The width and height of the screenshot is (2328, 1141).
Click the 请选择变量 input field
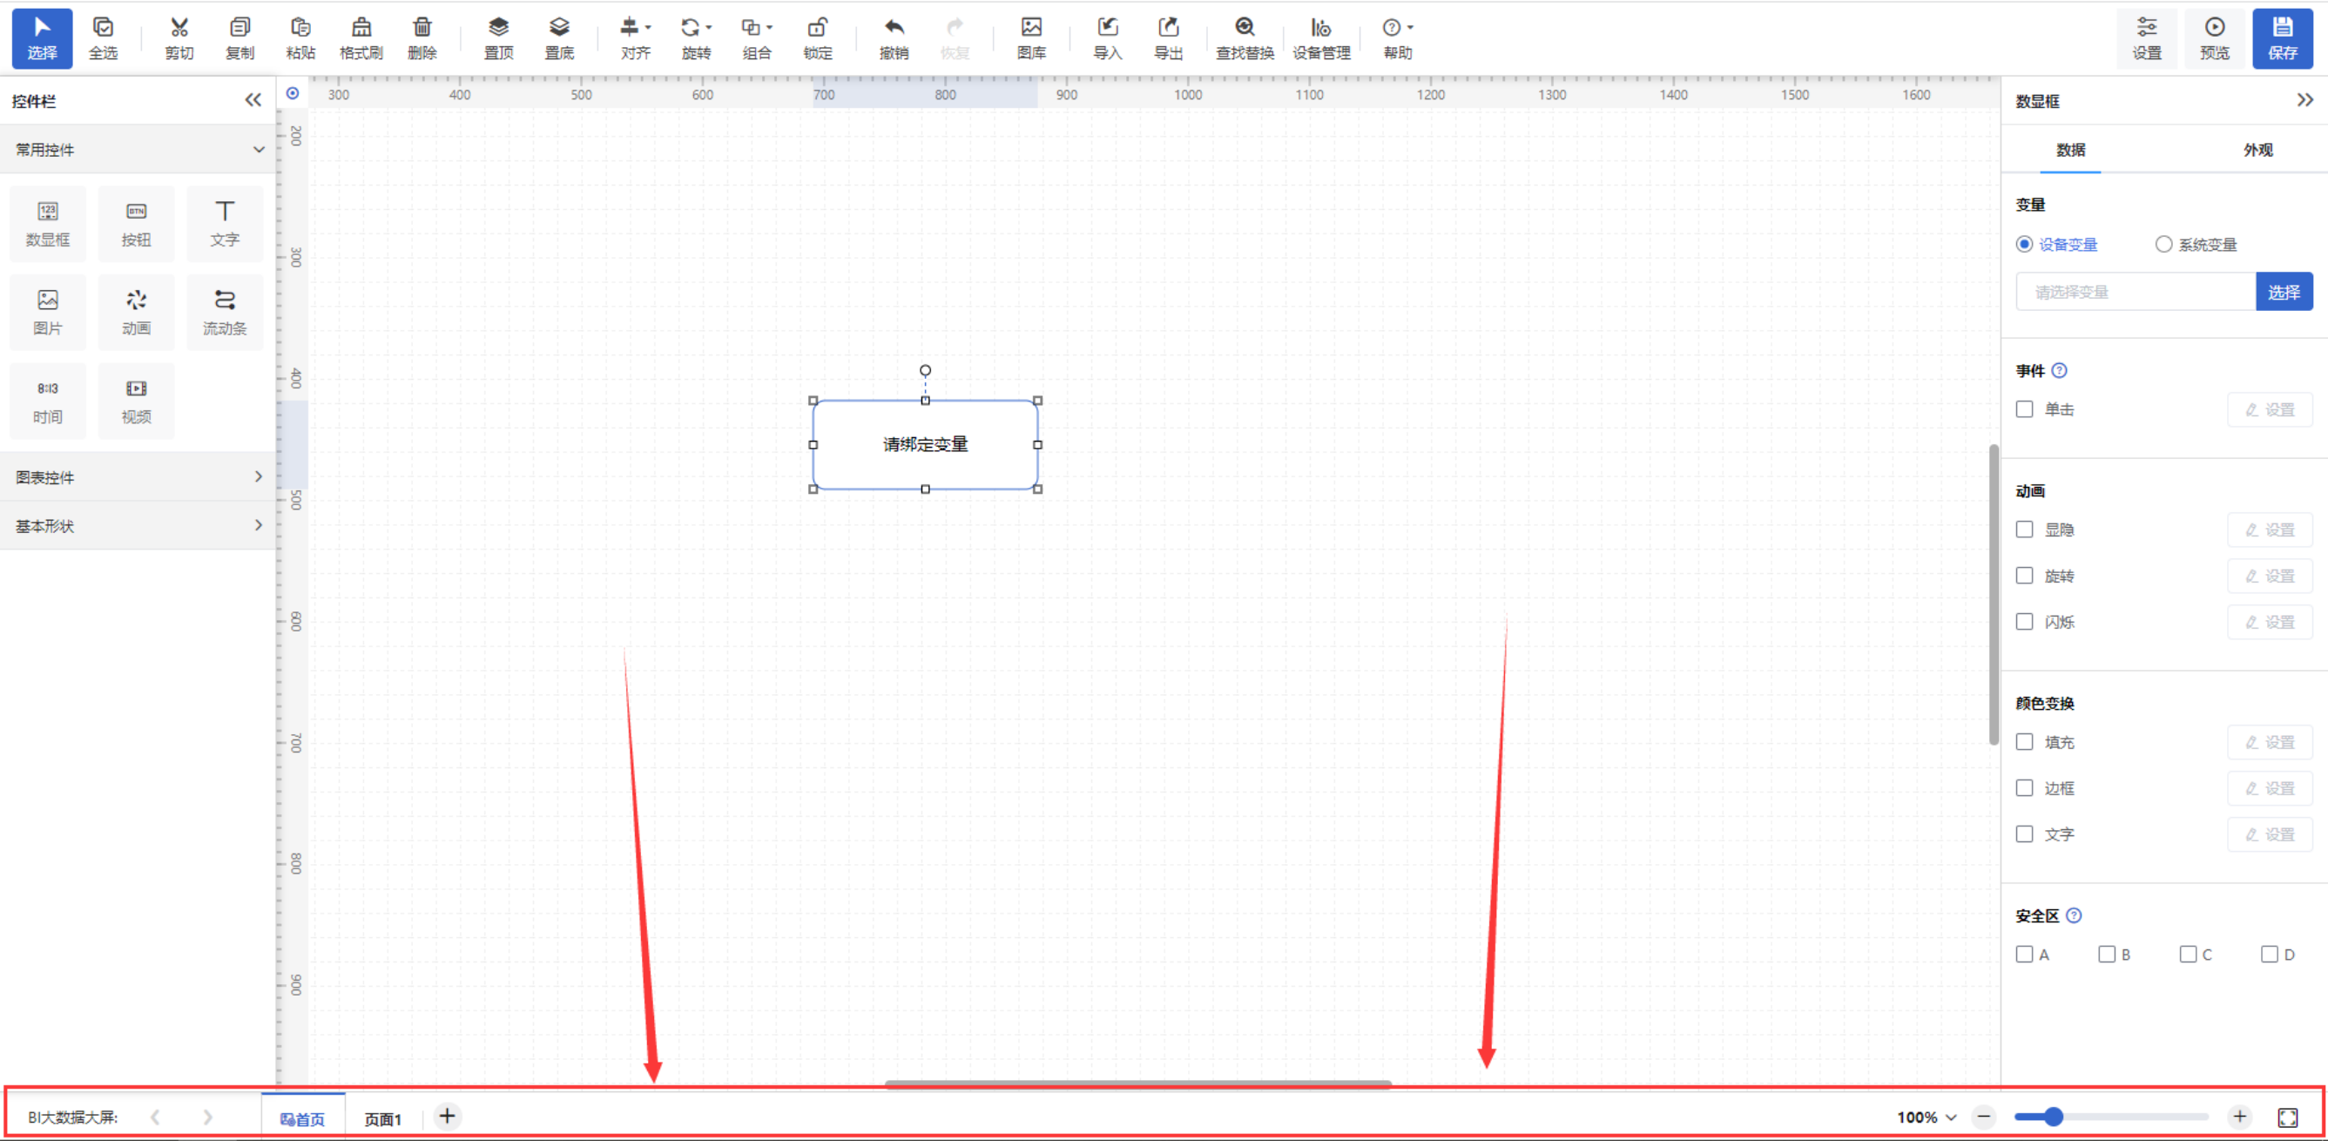click(2136, 292)
